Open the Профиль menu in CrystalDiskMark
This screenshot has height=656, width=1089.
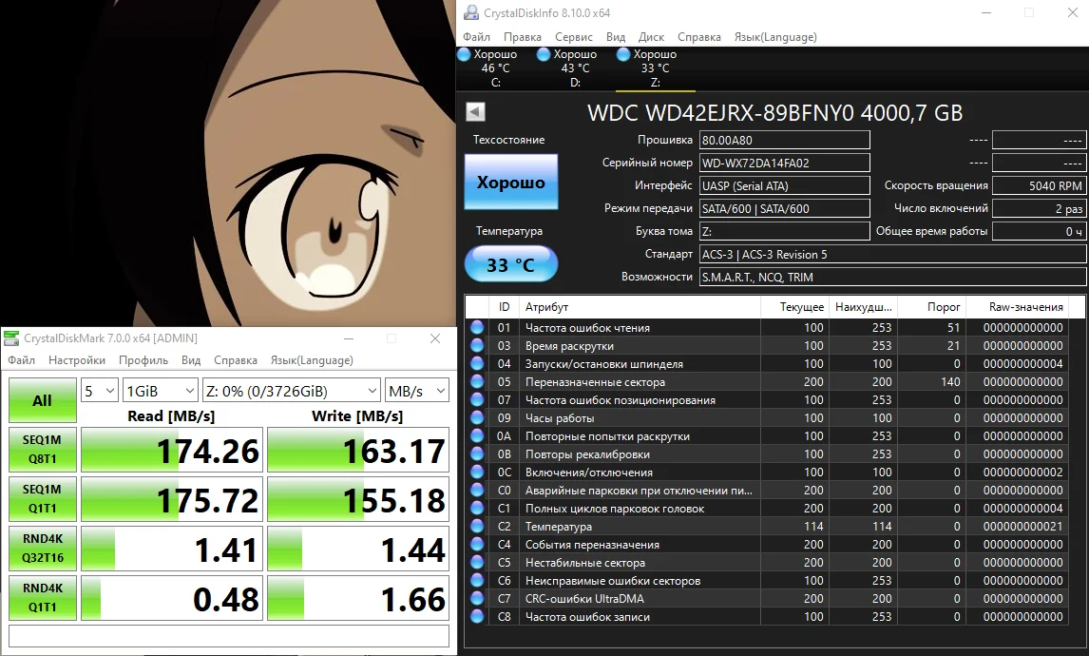(143, 360)
